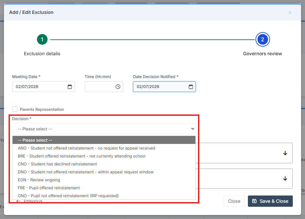This screenshot has height=219, width=305.
Task: Expand the upper collapsed section arrow
Action: point(285,153)
